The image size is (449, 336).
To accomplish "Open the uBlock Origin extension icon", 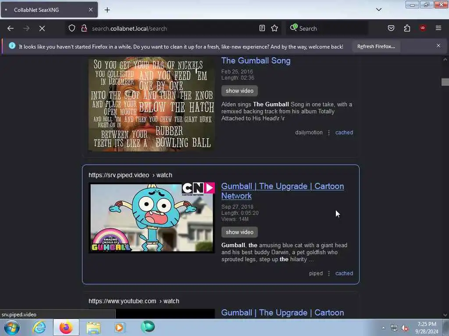I will point(423,28).
